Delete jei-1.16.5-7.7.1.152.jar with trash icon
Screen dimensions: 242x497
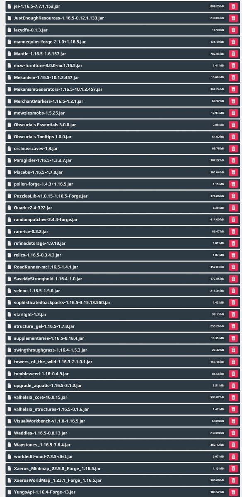click(x=233, y=7)
